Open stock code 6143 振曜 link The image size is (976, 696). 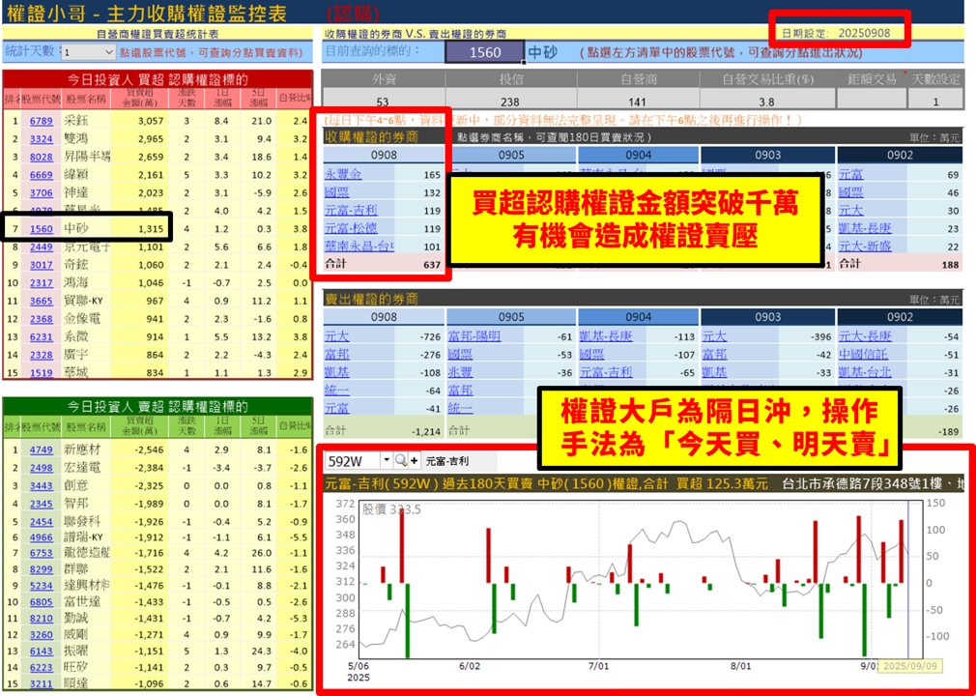(42, 652)
